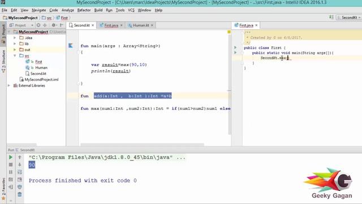Click Second.kt editor horizontal scrollbar
Image resolution: width=362 pixels, height=204 pixels.
coord(142,145)
